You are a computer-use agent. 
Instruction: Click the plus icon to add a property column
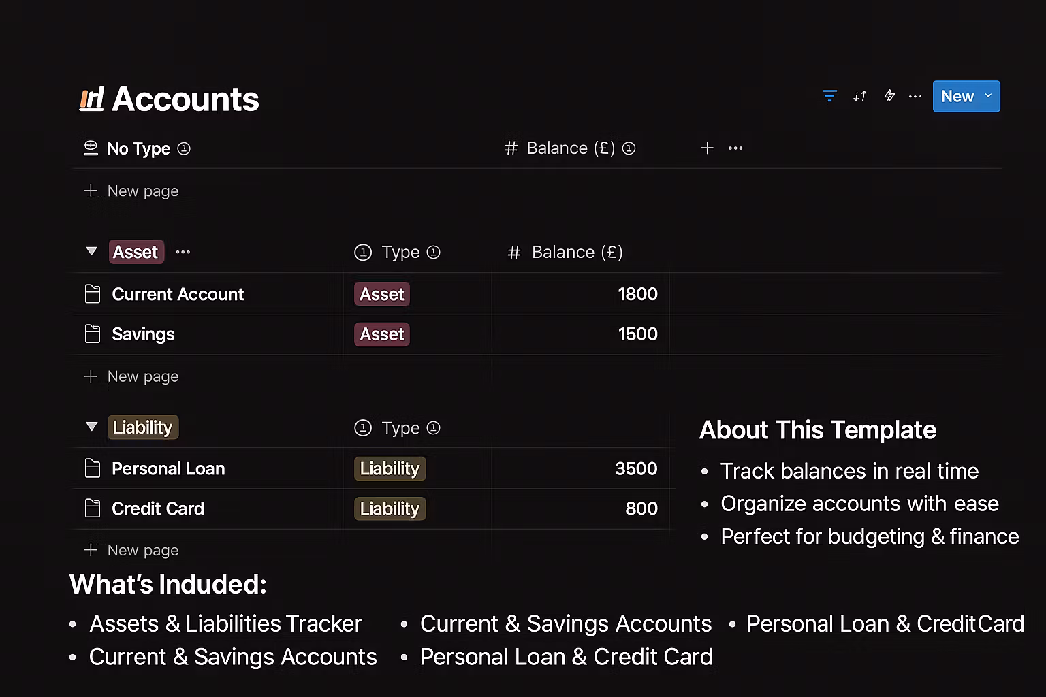(707, 148)
